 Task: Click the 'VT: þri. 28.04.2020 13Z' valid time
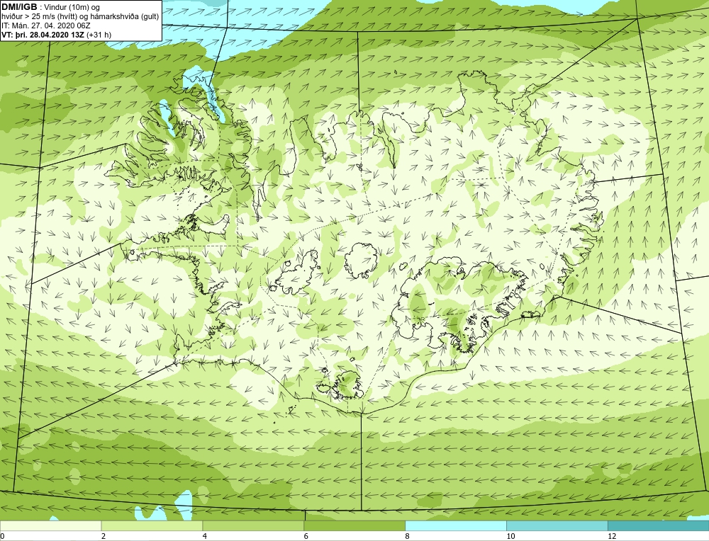click(43, 34)
